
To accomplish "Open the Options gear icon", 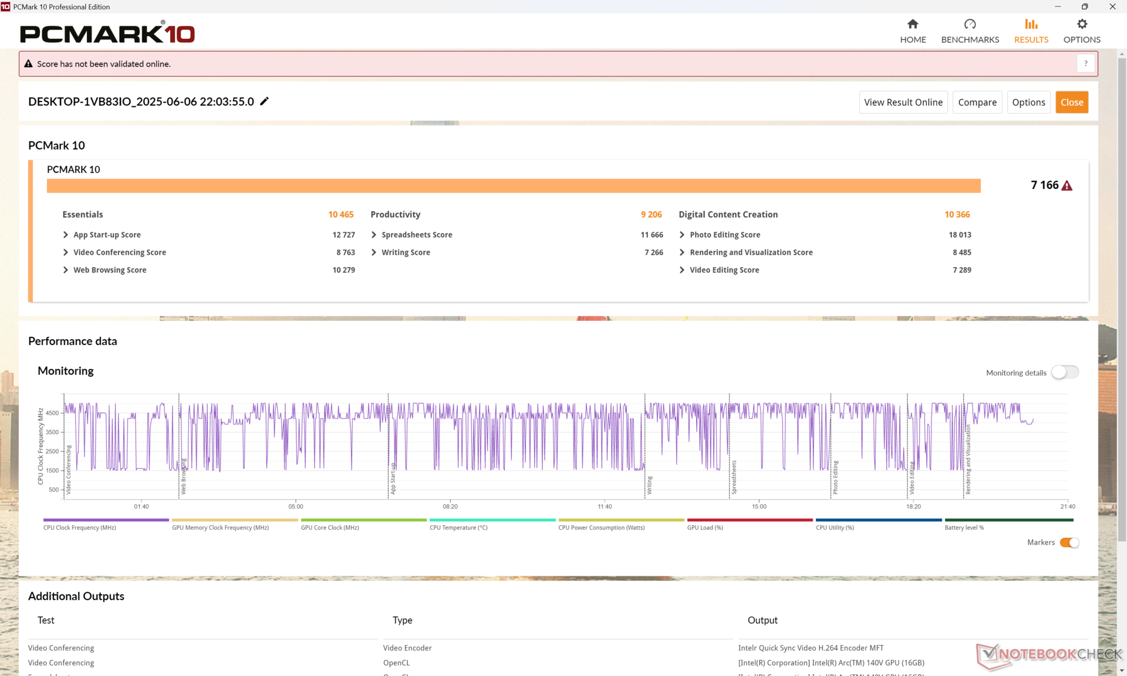I will 1082,24.
